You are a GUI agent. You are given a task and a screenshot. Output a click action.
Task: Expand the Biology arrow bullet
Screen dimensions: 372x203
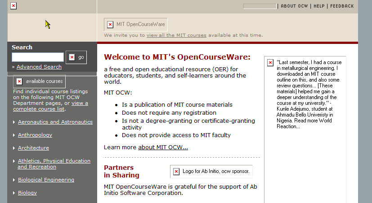(14, 193)
